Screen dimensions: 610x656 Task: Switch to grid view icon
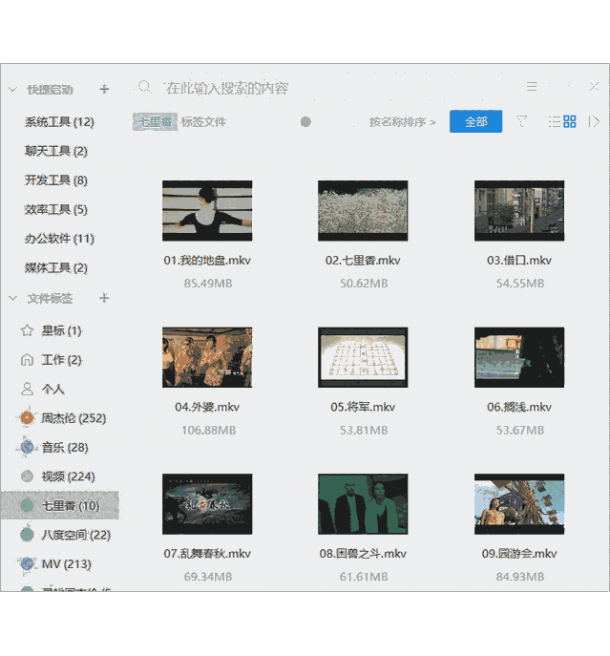point(569,121)
